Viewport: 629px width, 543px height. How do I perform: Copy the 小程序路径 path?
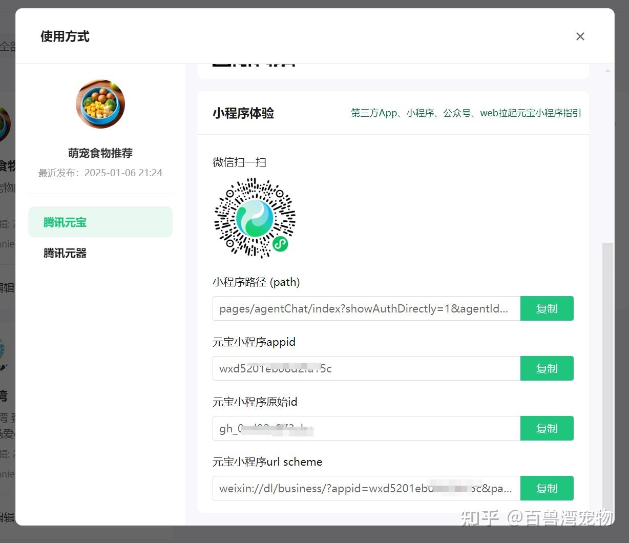click(x=547, y=308)
